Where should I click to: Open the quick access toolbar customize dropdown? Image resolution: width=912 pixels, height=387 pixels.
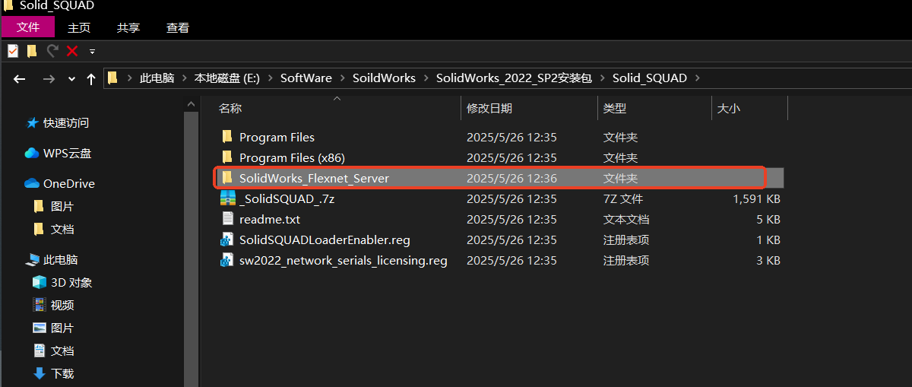(x=92, y=52)
